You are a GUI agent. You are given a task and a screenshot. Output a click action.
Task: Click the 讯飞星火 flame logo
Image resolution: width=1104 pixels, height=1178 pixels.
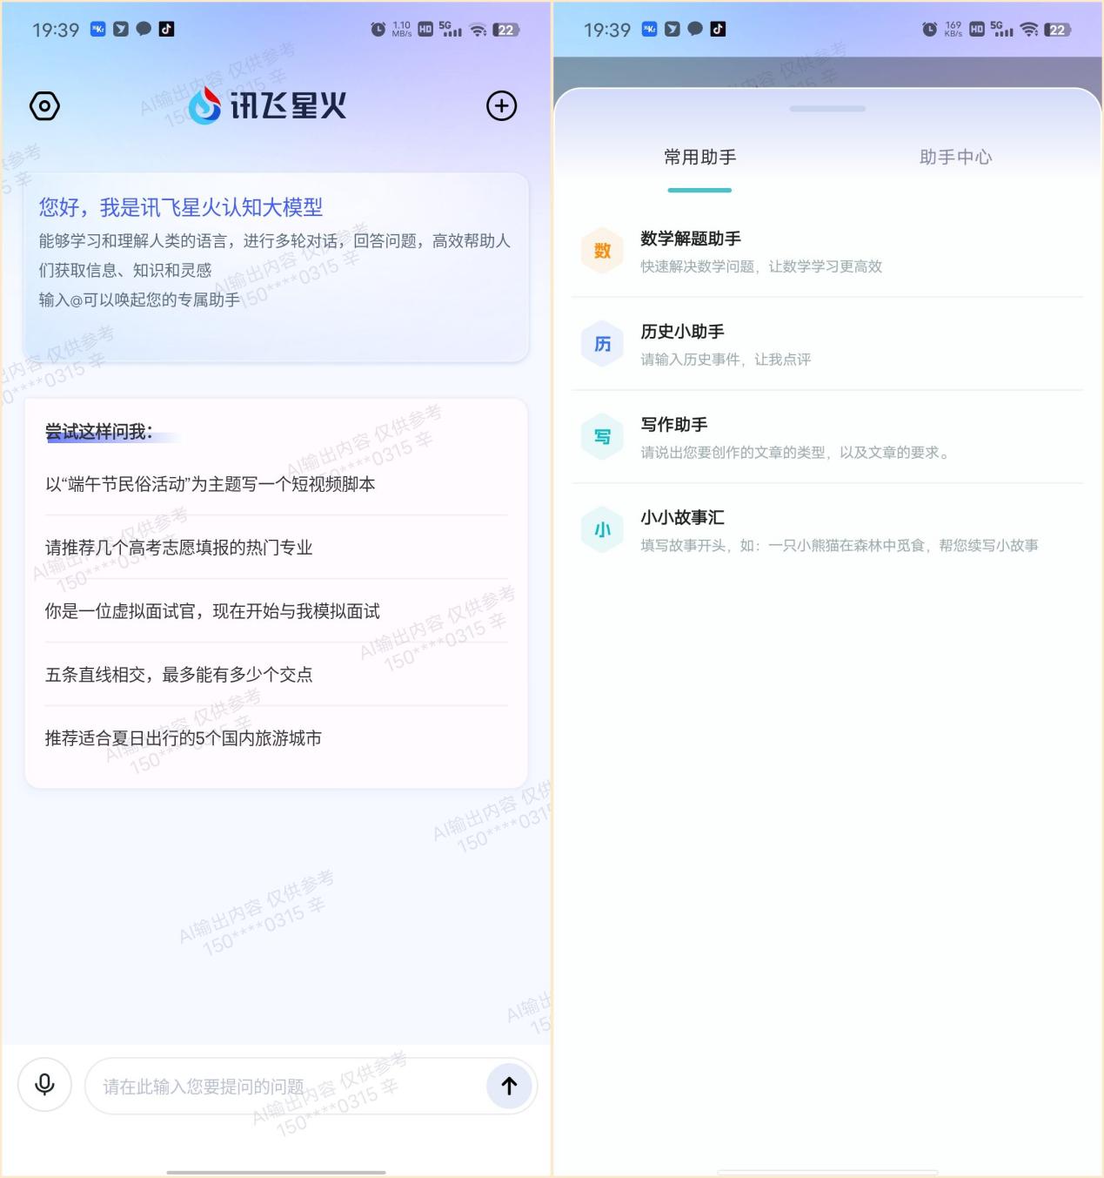[x=205, y=106]
